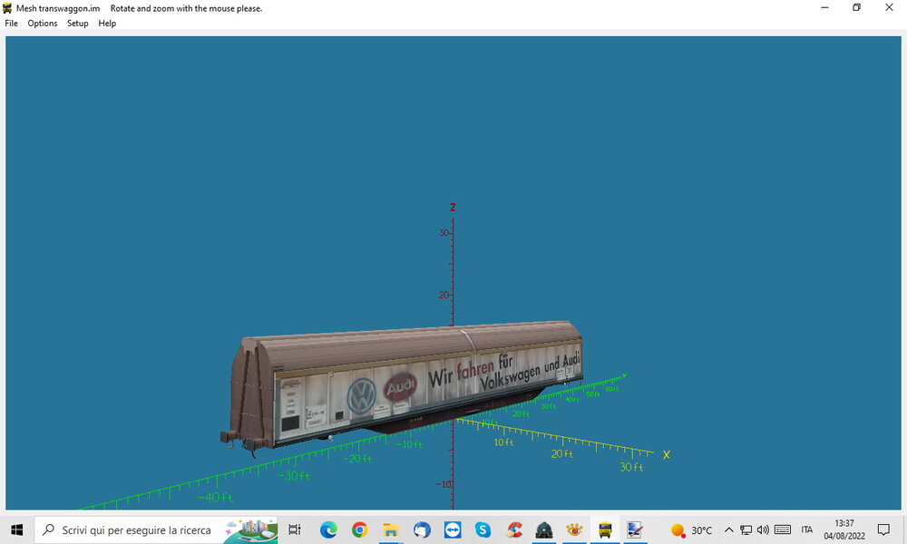Open the touch keyboard tray icon
This screenshot has height=544, width=907.
pos(783,529)
